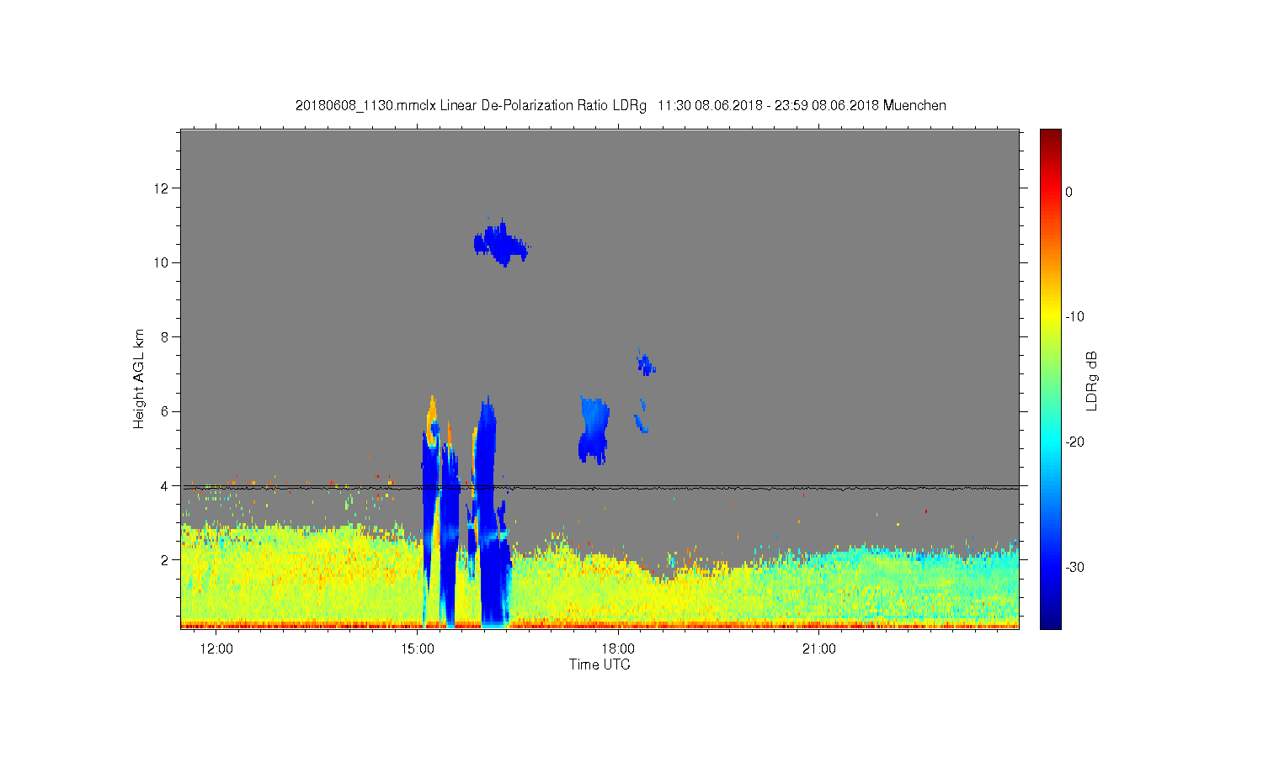Image resolution: width=1263 pixels, height=757 pixels.
Task: Click the colorbar value -20
Action: pyautogui.click(x=1074, y=442)
